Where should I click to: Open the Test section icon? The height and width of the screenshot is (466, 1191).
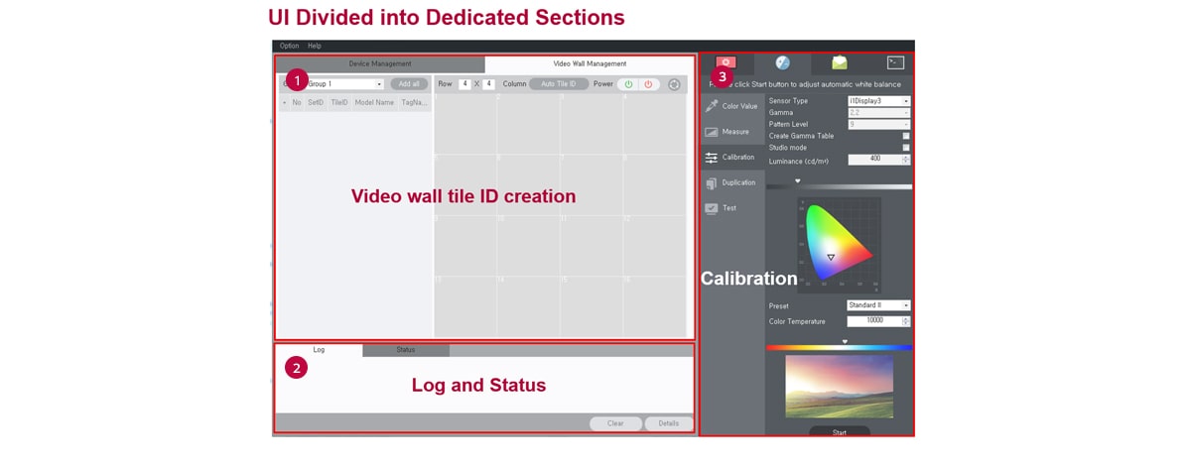point(712,209)
